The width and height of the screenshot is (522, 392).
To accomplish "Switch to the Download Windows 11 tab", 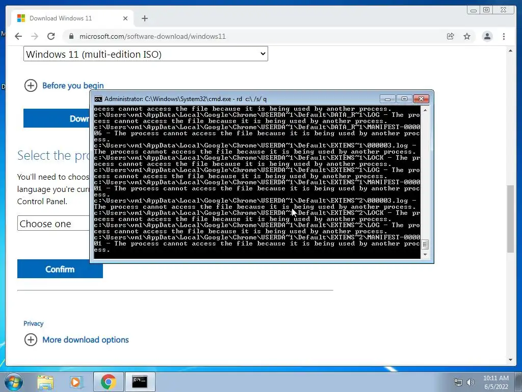I will [72, 18].
